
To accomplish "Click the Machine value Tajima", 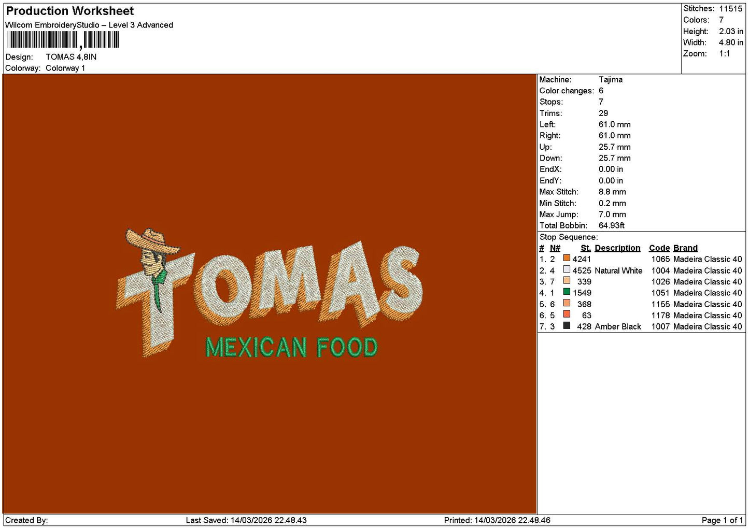I will click(x=611, y=80).
